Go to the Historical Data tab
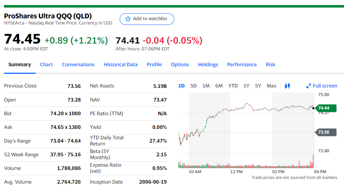 120,64
